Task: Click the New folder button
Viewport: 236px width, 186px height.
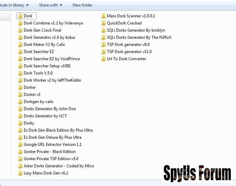Action: [83, 5]
